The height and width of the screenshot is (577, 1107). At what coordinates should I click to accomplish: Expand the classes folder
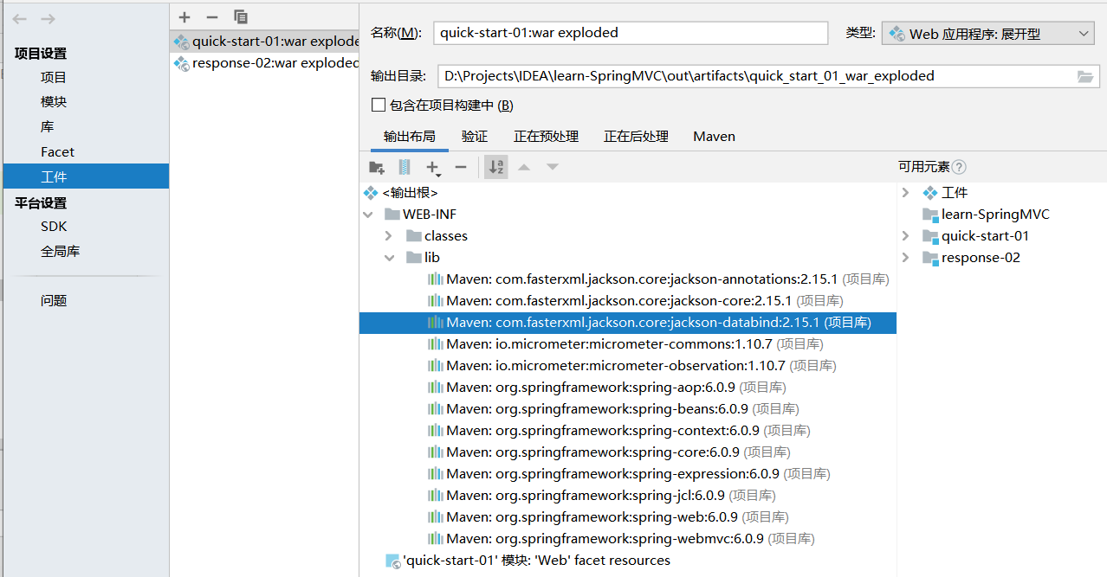coord(390,236)
